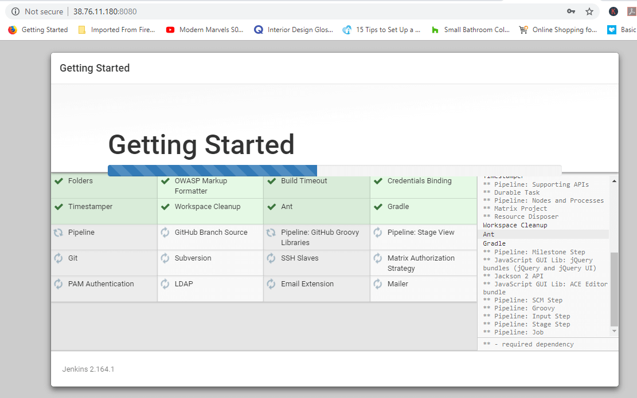This screenshot has height=398, width=637.
Task: Click the Matrix Project log line
Action: pyautogui.click(x=515, y=208)
